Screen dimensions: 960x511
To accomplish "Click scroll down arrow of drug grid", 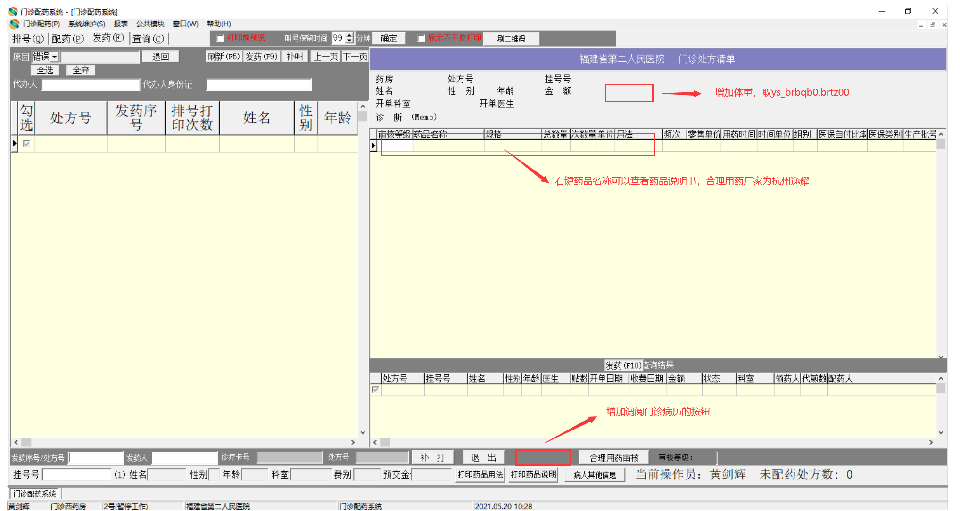I will tap(941, 357).
